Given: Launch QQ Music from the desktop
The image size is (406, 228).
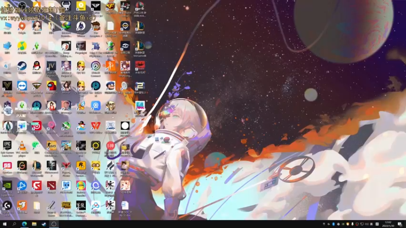Looking at the screenshot, I should pyautogui.click(x=22, y=46).
